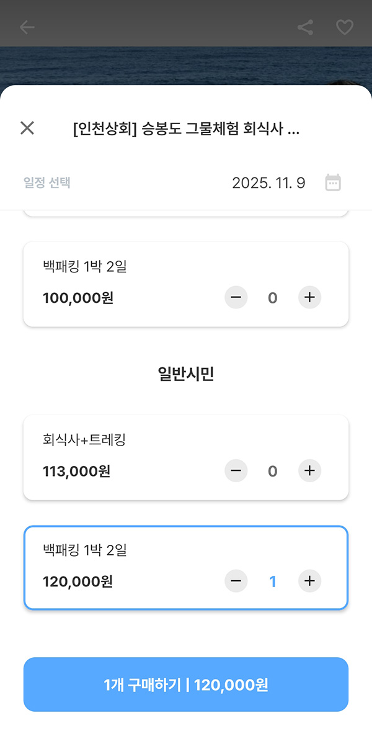This screenshot has width=372, height=731.
Task: Add one more 120,000원 백패킹 ticket
Action: click(310, 581)
